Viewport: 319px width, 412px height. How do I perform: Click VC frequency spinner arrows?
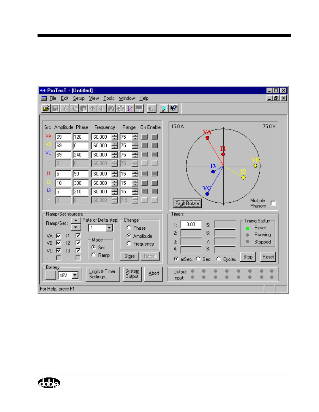[114, 155]
